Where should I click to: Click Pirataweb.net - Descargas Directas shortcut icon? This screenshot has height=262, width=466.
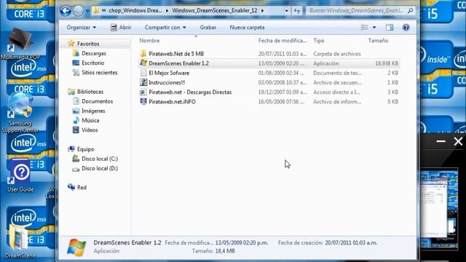143,92
